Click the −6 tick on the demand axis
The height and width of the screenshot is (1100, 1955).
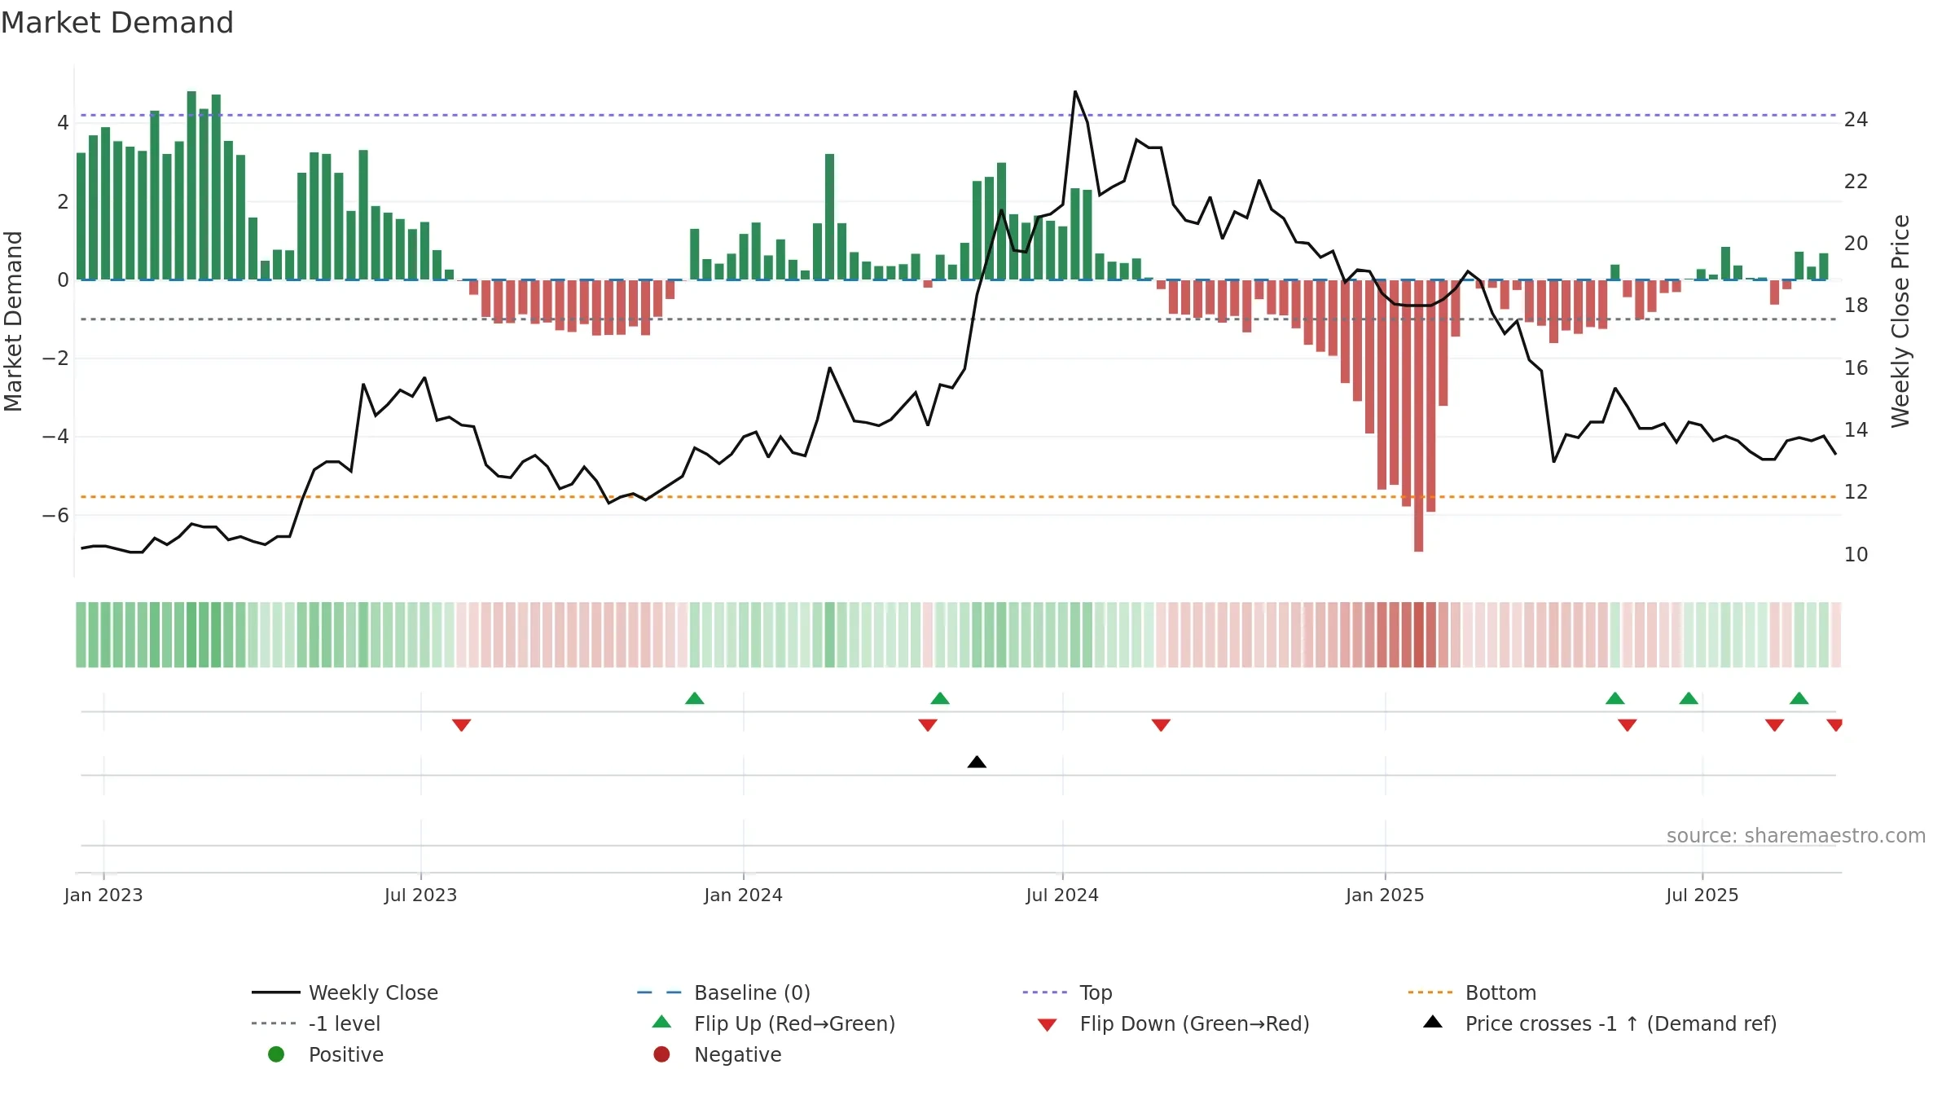tap(55, 516)
